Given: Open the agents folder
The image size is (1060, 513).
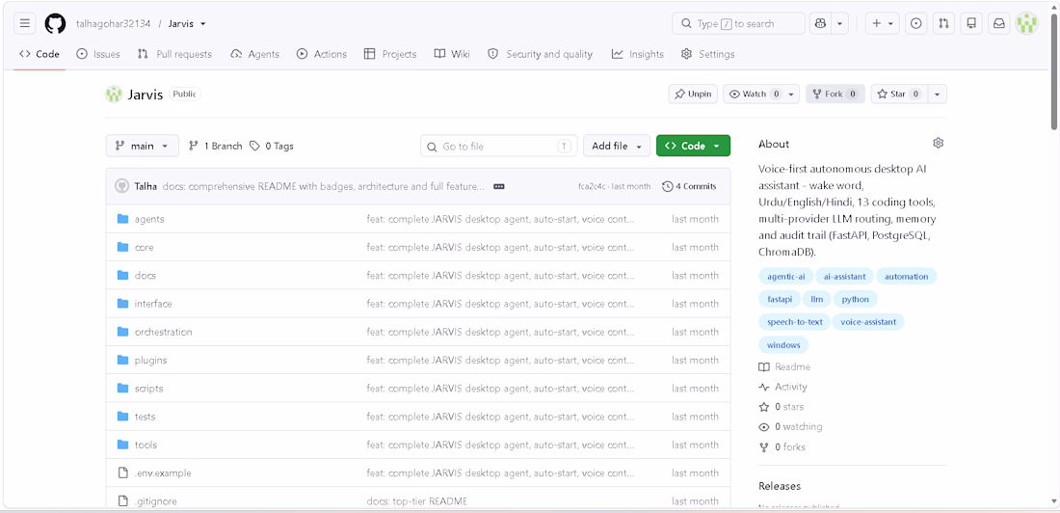Looking at the screenshot, I should (x=149, y=219).
